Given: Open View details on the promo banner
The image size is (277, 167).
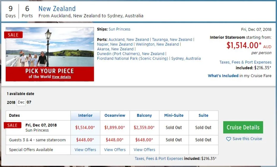Looking at the screenshot, I should pos(62,77).
